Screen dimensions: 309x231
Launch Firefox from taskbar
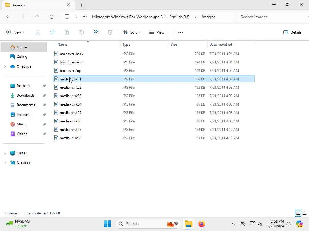pos(202,224)
